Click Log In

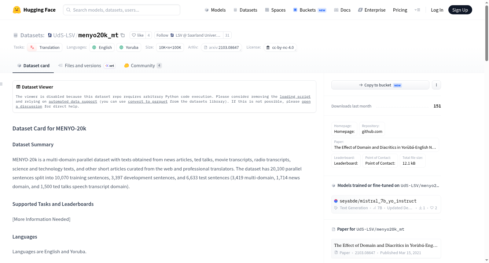(x=437, y=10)
